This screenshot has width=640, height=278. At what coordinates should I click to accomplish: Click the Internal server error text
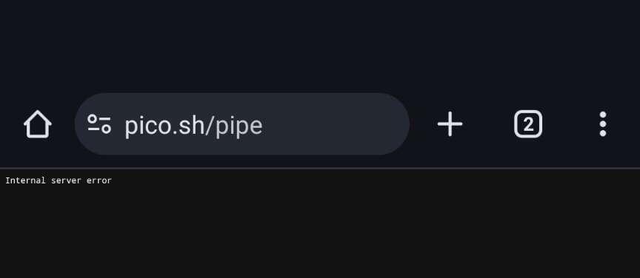coord(59,180)
